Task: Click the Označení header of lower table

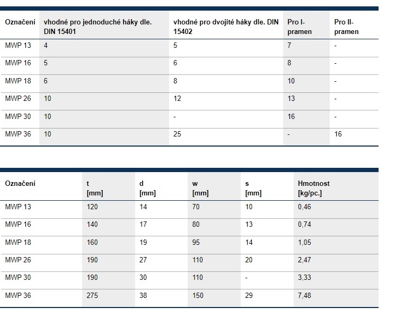Action: [20, 183]
